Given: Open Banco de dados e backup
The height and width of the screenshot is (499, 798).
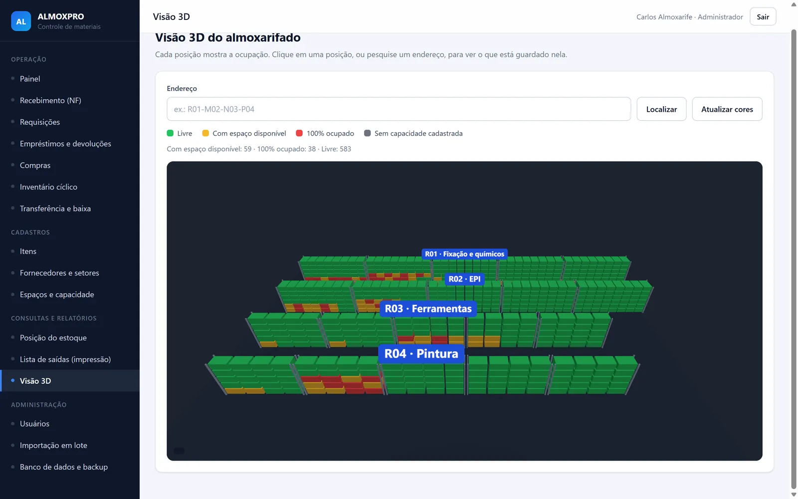Looking at the screenshot, I should [64, 467].
